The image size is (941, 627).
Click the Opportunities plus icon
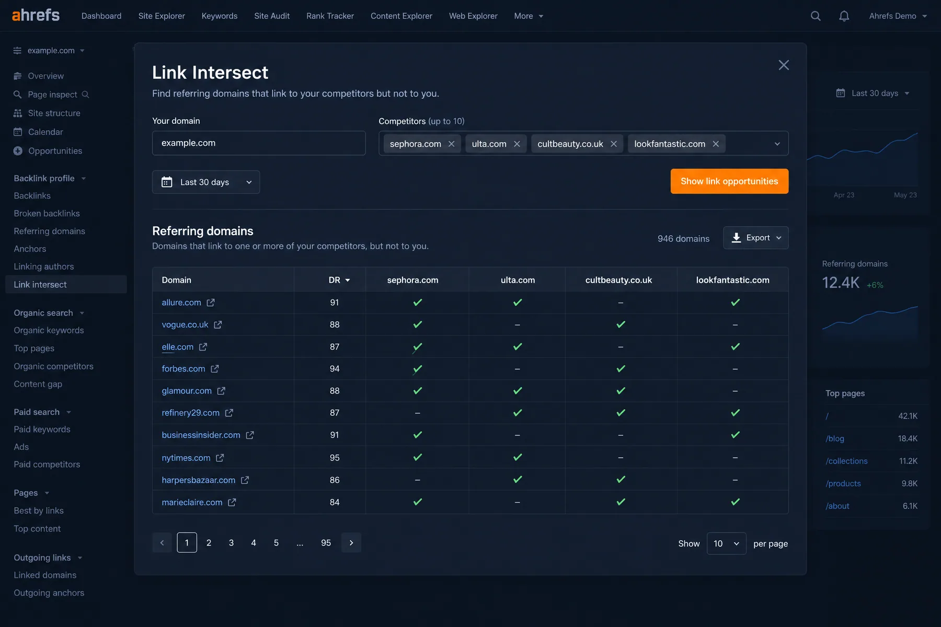point(18,151)
